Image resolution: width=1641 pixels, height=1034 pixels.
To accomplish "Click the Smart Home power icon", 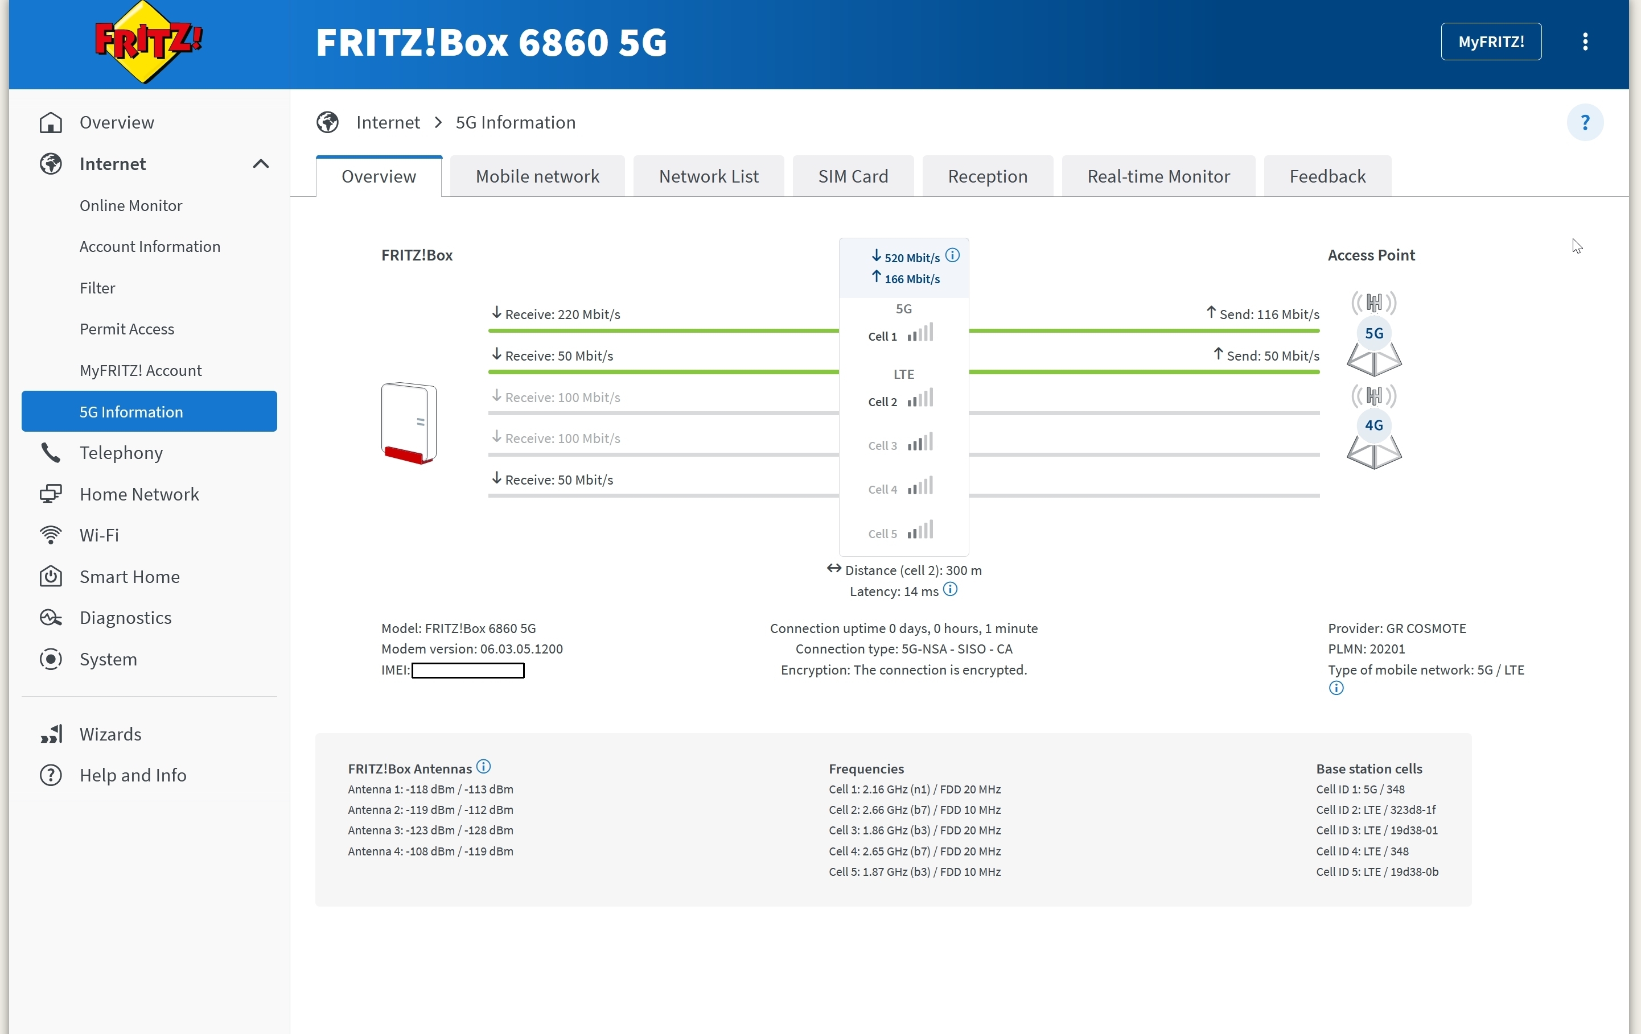I will 51,577.
